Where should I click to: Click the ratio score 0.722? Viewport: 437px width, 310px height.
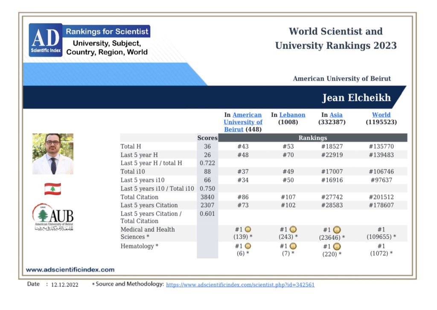207,163
